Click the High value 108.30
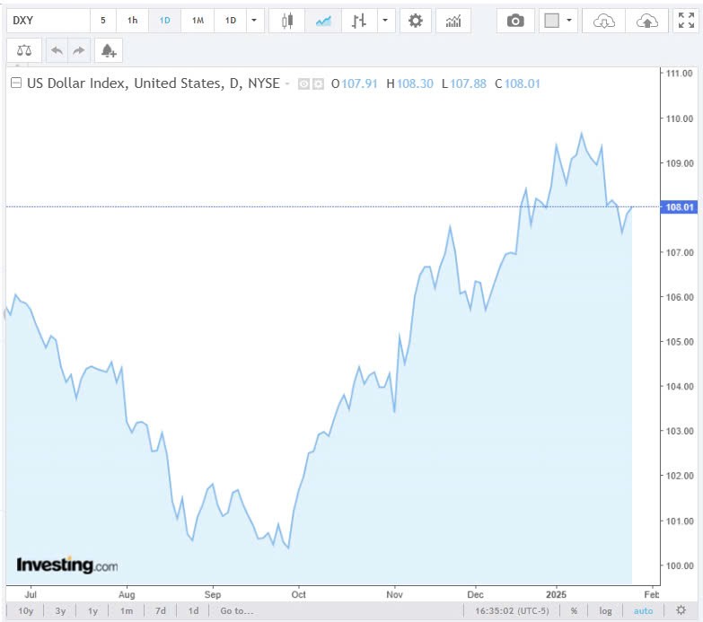The width and height of the screenshot is (703, 622). coord(415,83)
